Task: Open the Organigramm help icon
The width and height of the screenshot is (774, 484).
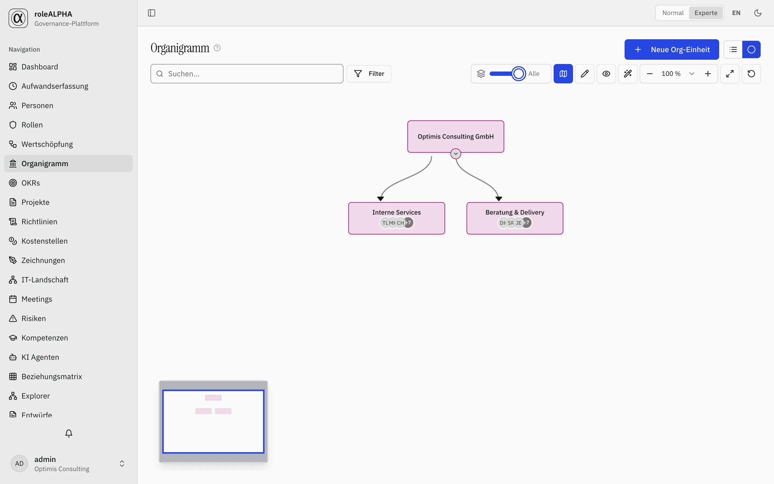Action: (217, 48)
